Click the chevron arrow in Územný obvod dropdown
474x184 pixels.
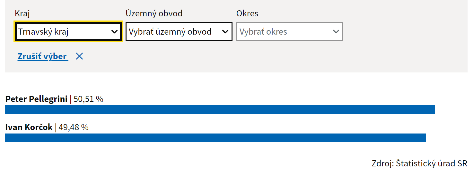point(225,32)
